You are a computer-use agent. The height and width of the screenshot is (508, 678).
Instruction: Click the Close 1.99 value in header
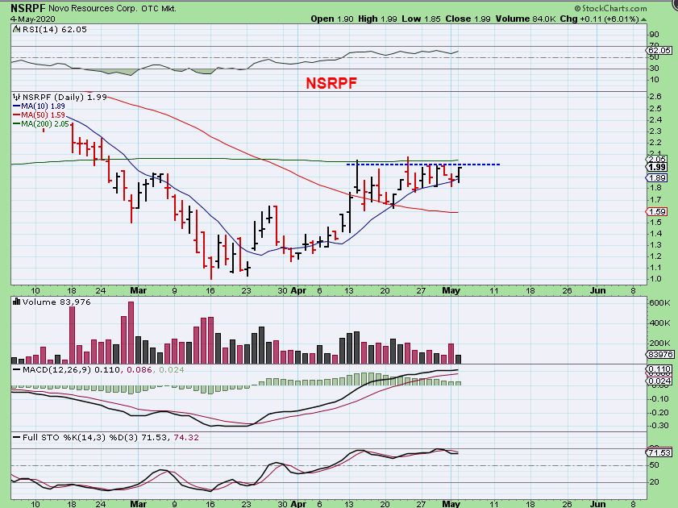pos(468,19)
